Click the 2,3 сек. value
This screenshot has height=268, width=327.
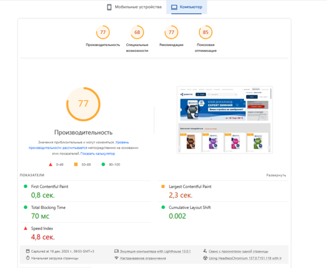181,195
